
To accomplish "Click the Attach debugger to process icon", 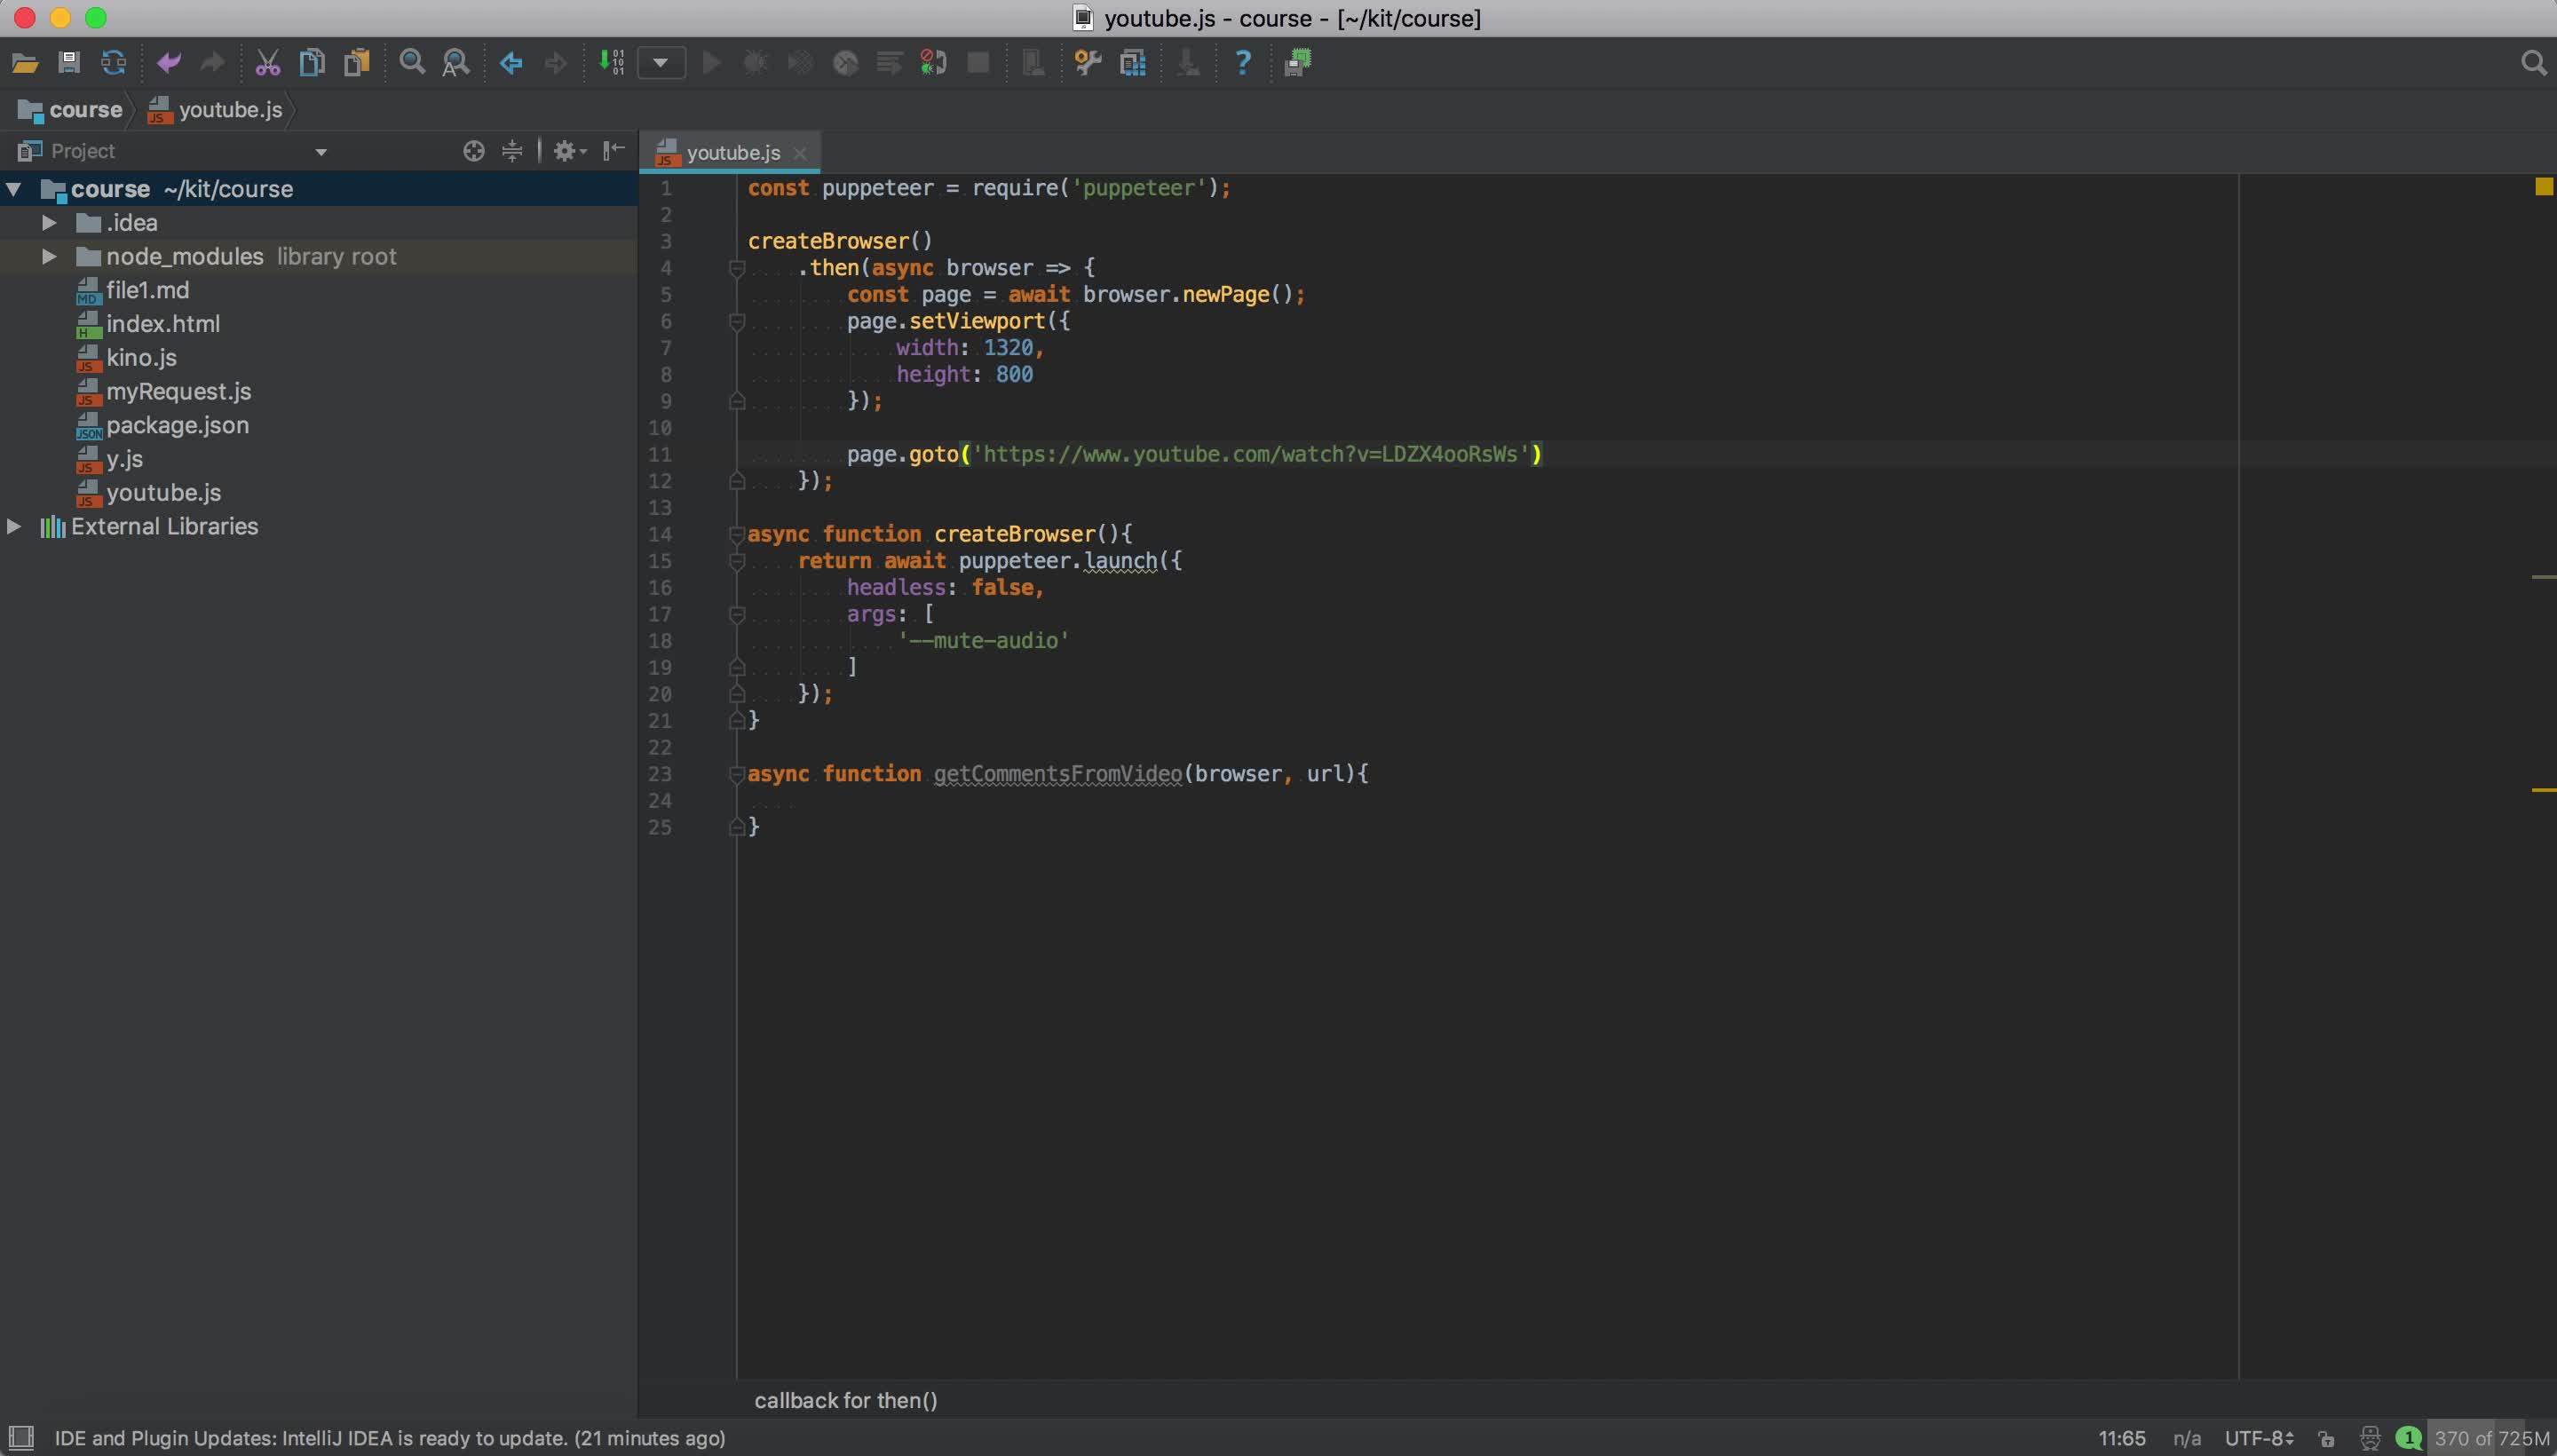I will [933, 64].
